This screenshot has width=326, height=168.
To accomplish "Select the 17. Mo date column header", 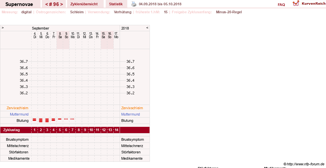I will click(116, 35).
